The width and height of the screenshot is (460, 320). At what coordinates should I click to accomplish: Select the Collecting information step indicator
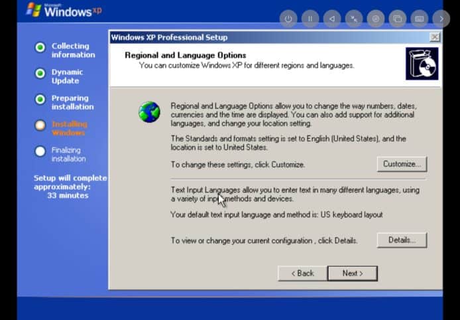[x=40, y=47]
